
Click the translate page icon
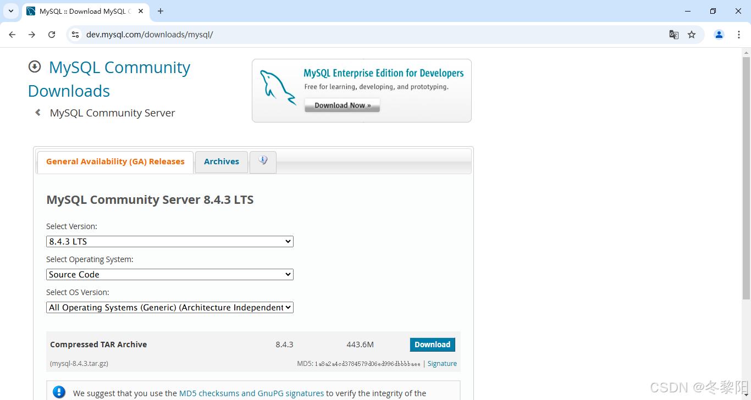[x=673, y=35]
